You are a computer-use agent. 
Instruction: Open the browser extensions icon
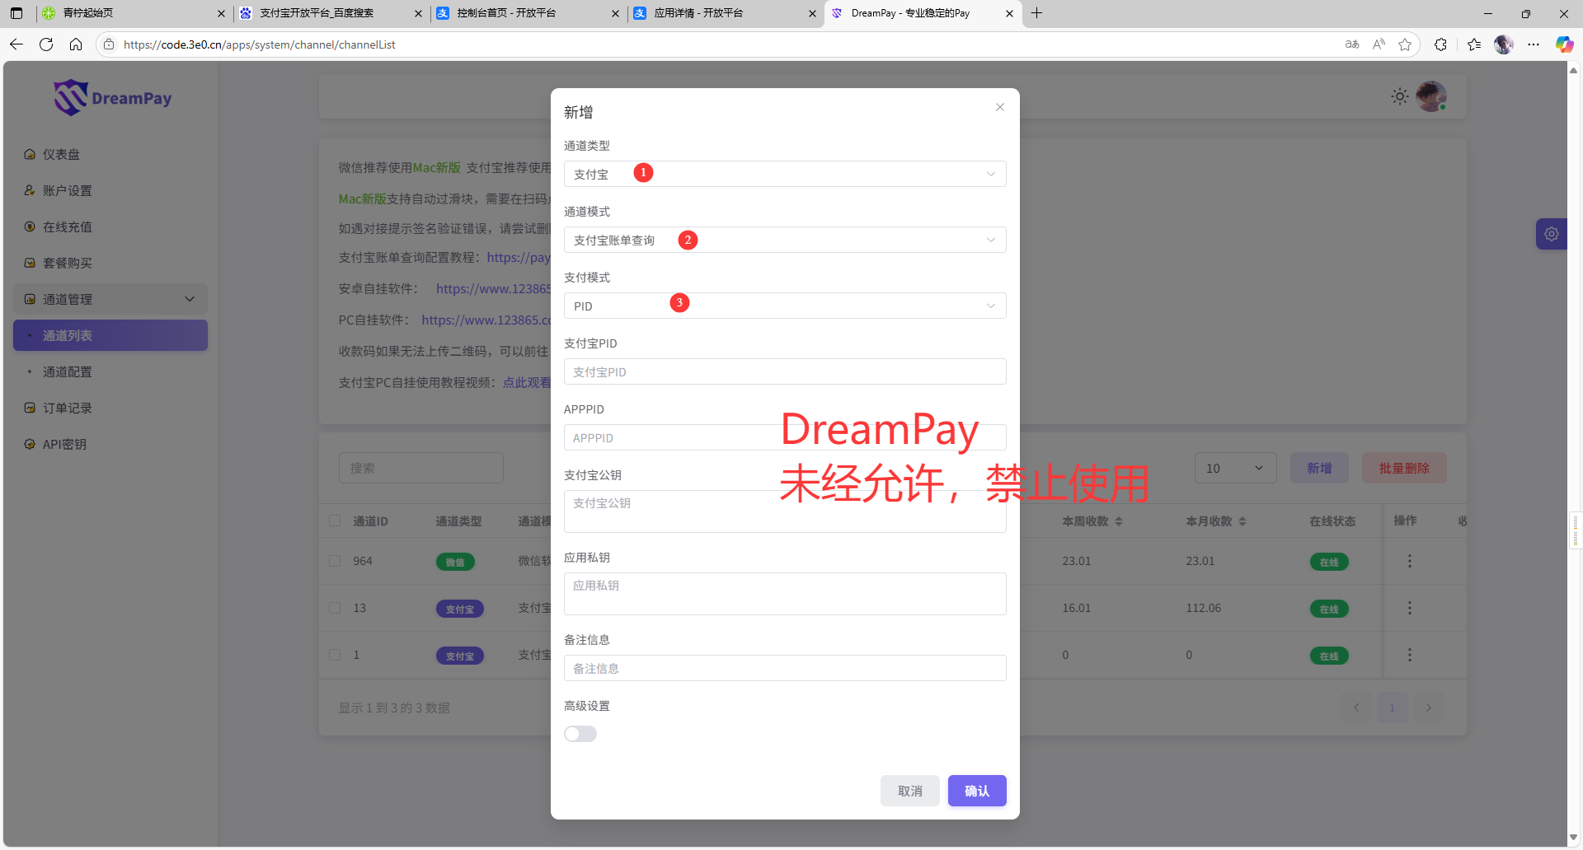1440,44
